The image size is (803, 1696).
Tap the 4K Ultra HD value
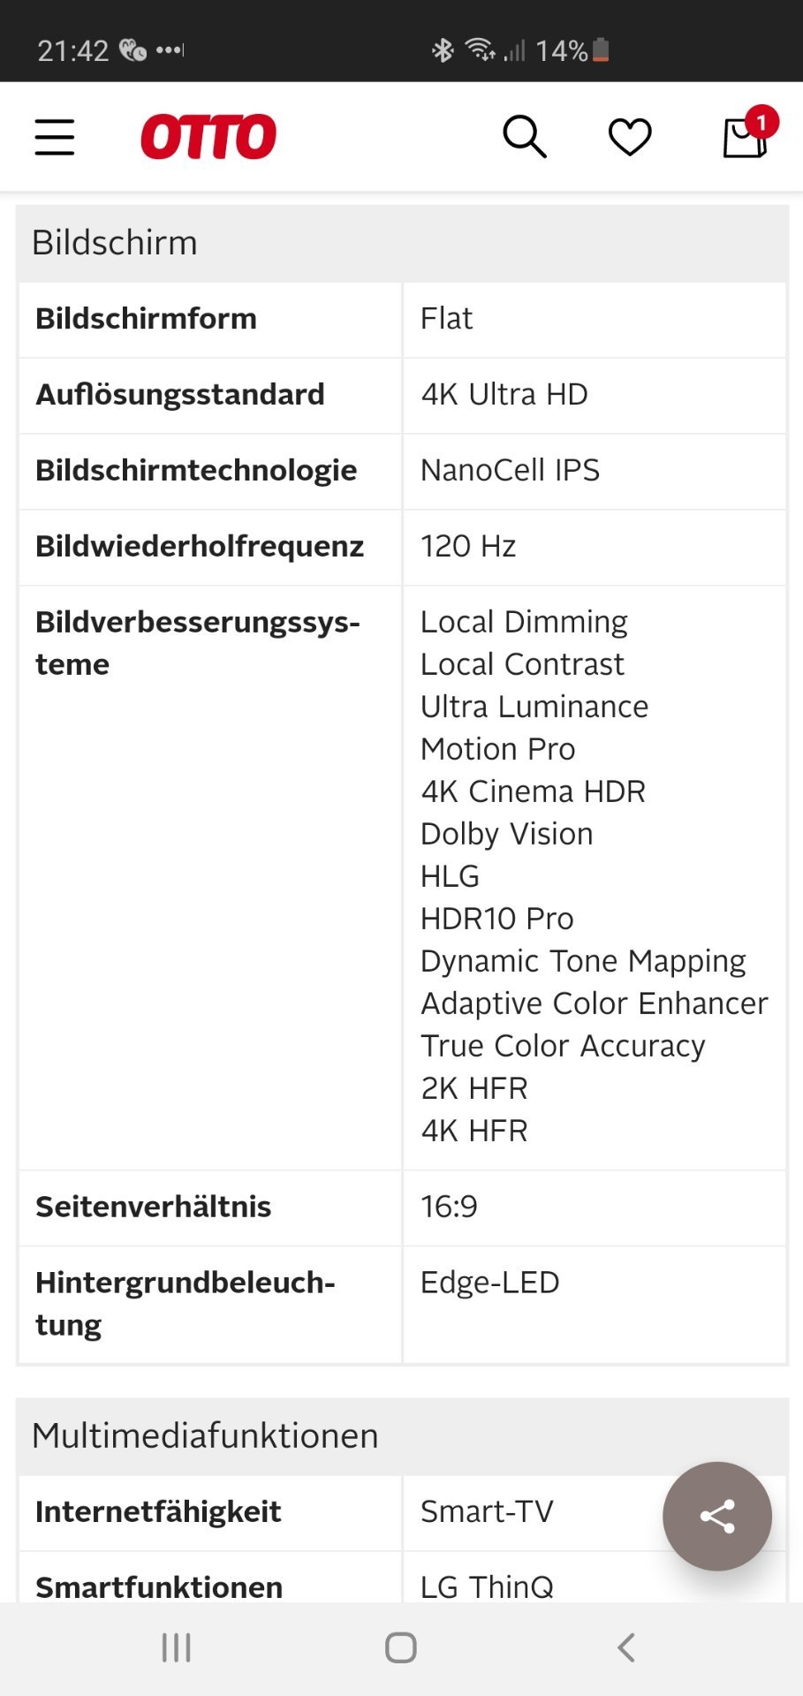[504, 395]
